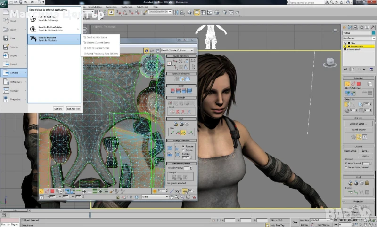Select Polygon sub-object mode red square icon
The width and height of the screenshot is (377, 227).
(x=359, y=84)
